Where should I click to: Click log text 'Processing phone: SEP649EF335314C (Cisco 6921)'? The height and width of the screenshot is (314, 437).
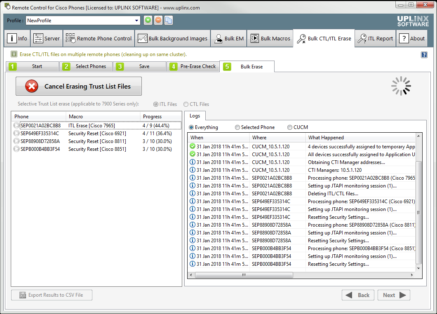(x=361, y=201)
